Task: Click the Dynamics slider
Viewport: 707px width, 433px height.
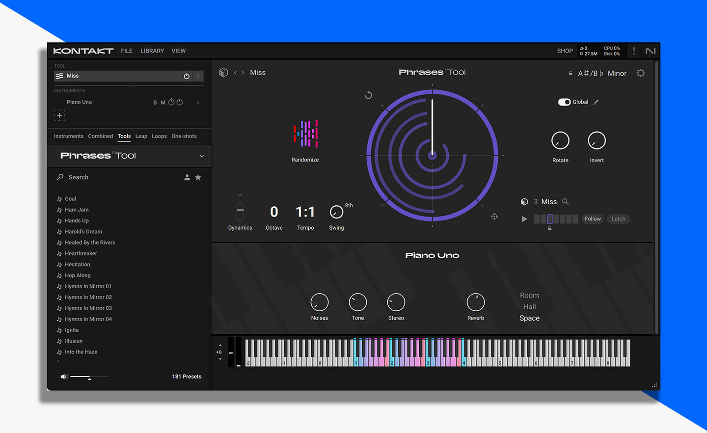Action: [x=240, y=212]
